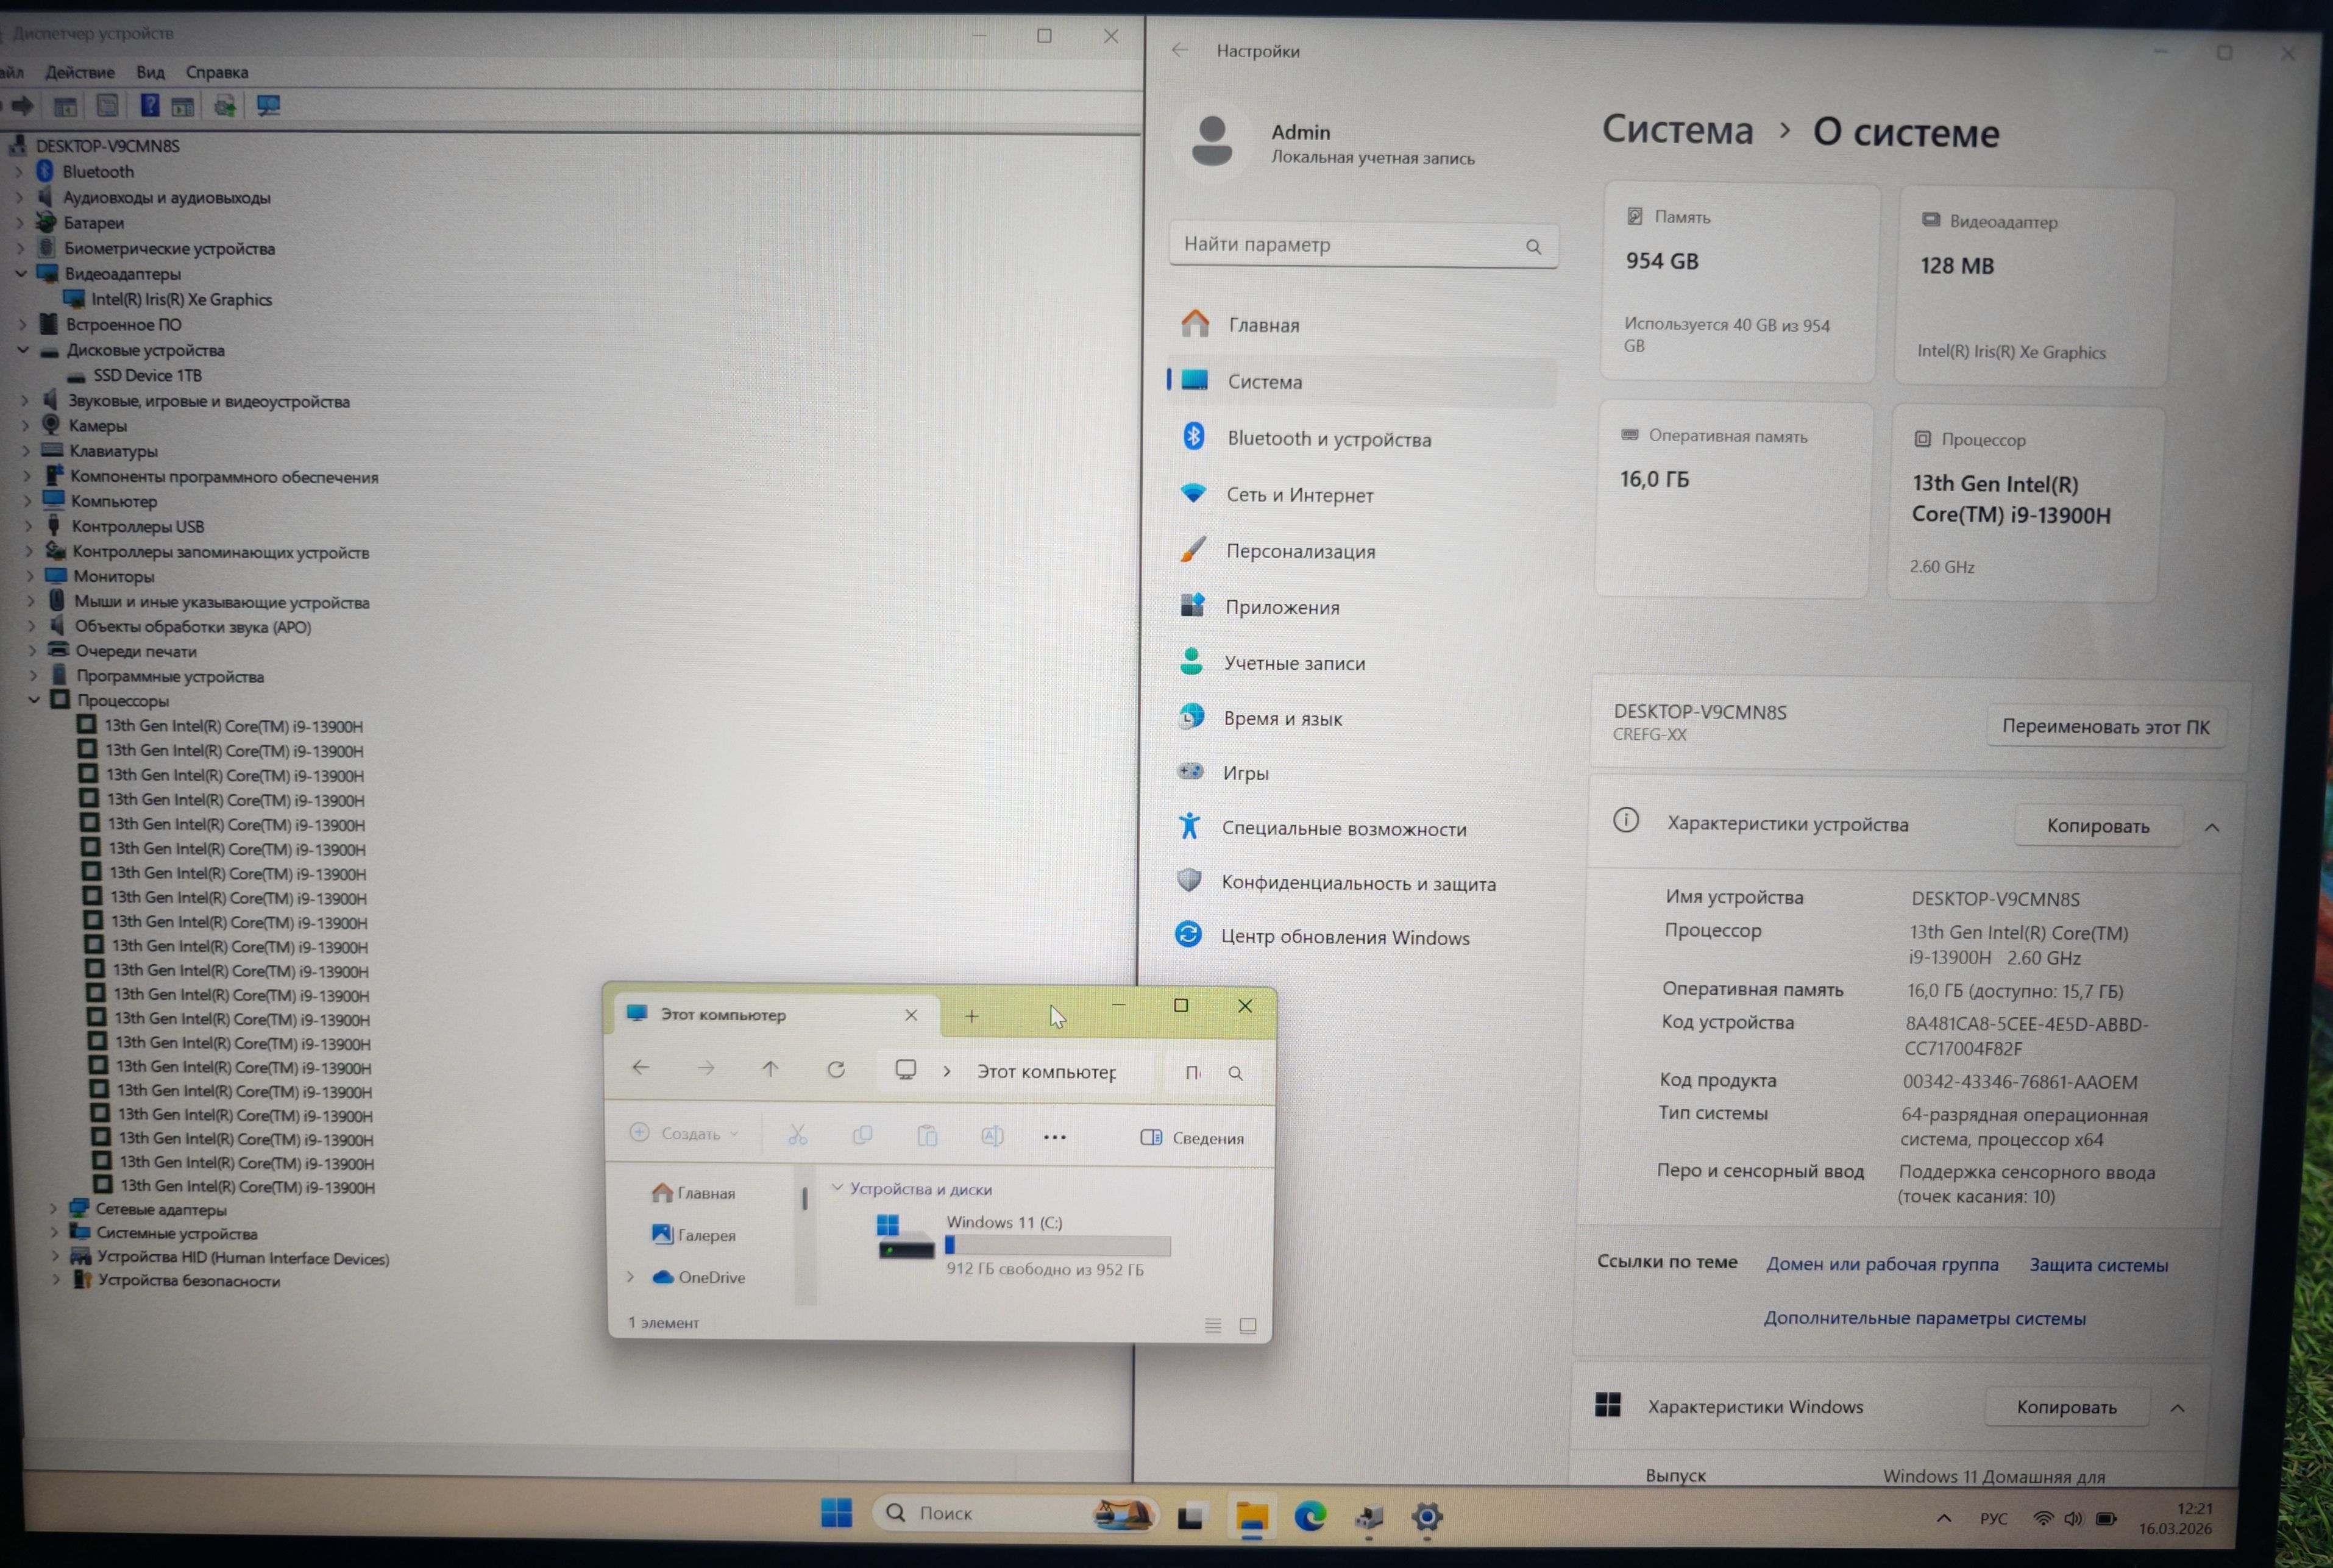Image resolution: width=2333 pixels, height=1568 pixels.
Task: Expand the Сетевые адаптеры node
Action: click(54, 1209)
